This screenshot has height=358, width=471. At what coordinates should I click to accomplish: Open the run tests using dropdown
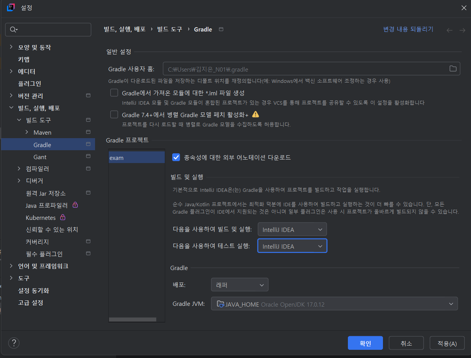pos(292,246)
